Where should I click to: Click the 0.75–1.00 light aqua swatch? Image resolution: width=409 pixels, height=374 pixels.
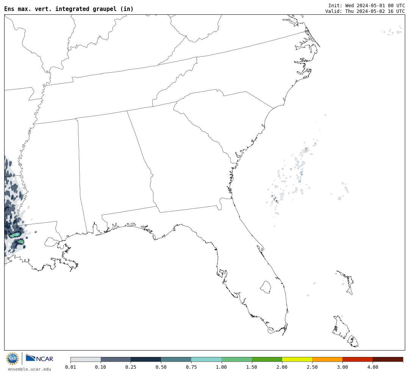(x=207, y=360)
